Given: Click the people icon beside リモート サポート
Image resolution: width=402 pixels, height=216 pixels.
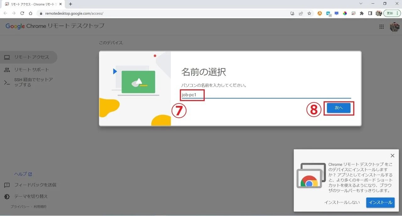Looking at the screenshot, I should click(7, 70).
